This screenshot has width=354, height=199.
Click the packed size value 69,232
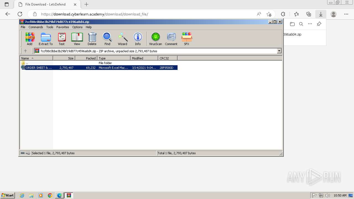pos(91,68)
